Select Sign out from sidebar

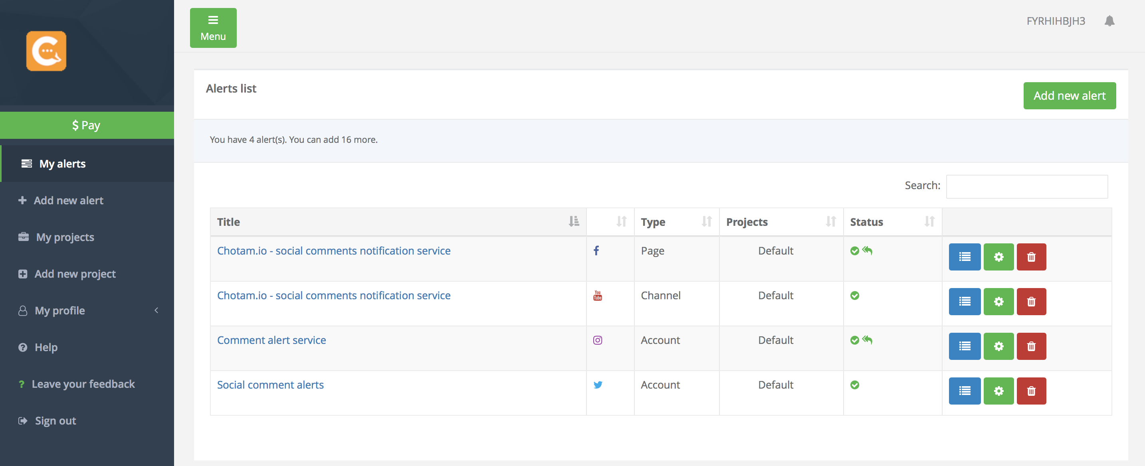pyautogui.click(x=55, y=421)
